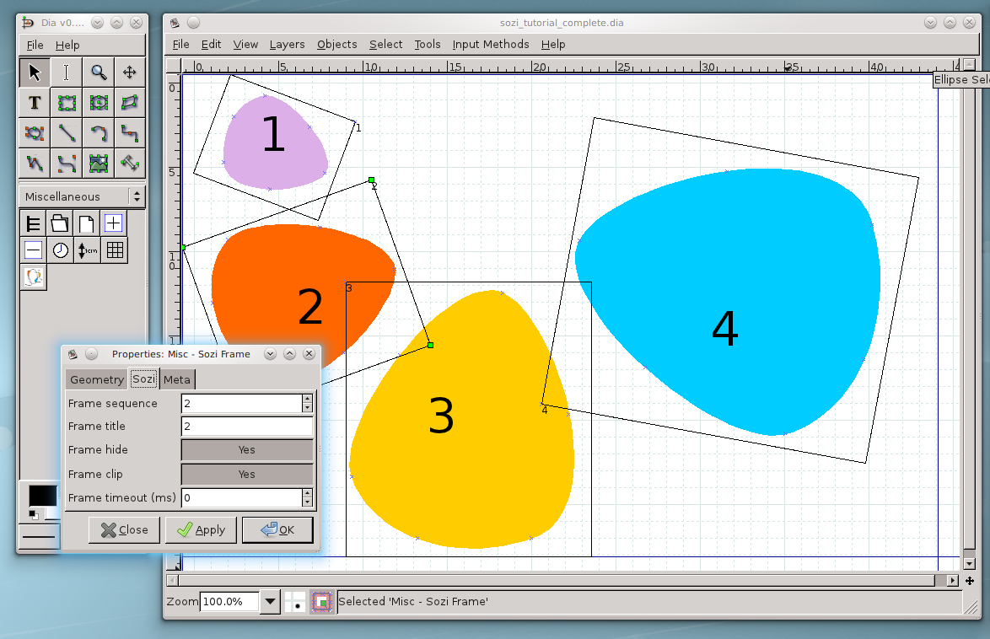Select the Magnify zoom tool
Image resolution: width=990 pixels, height=639 pixels.
[x=99, y=72]
